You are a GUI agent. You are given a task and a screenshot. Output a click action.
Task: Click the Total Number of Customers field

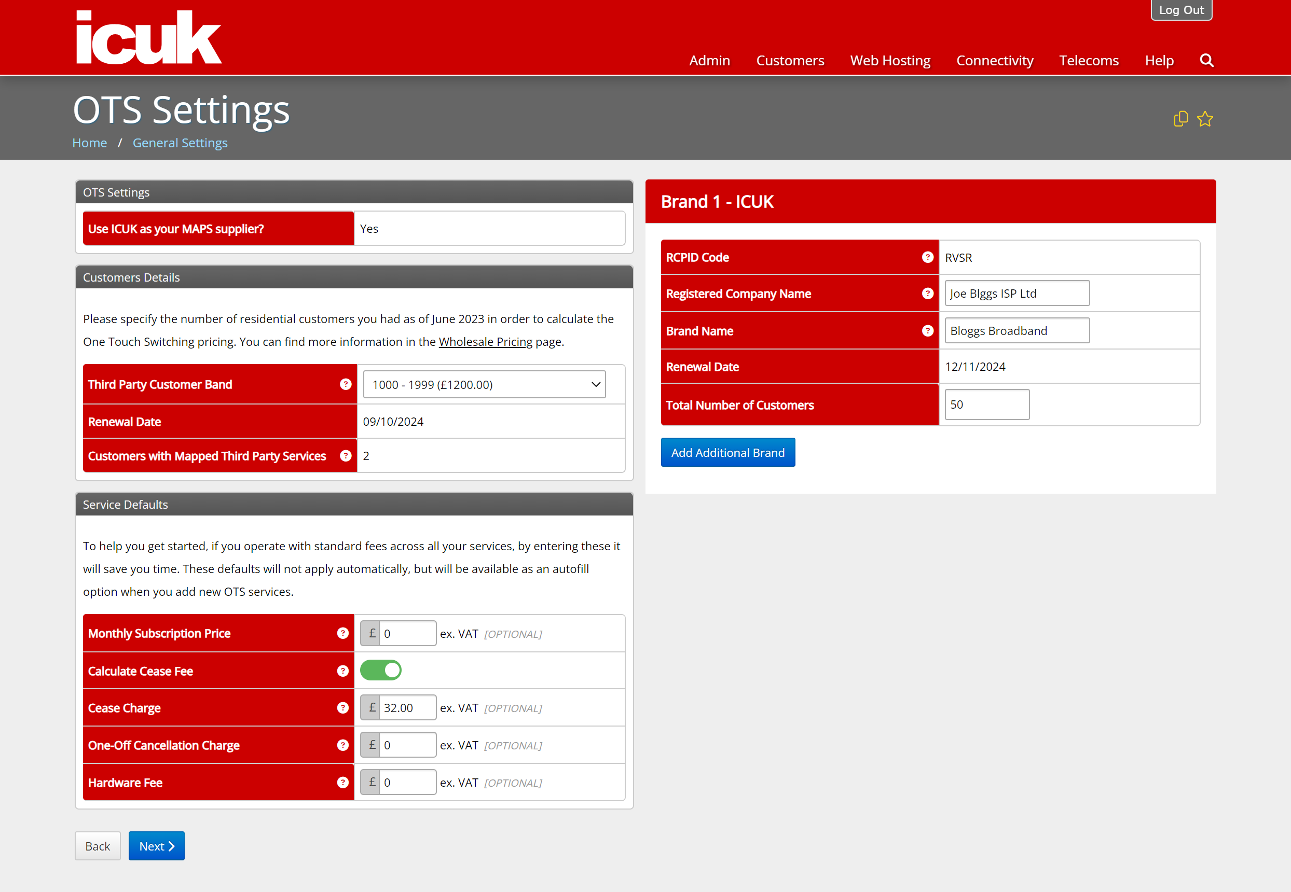coord(987,404)
